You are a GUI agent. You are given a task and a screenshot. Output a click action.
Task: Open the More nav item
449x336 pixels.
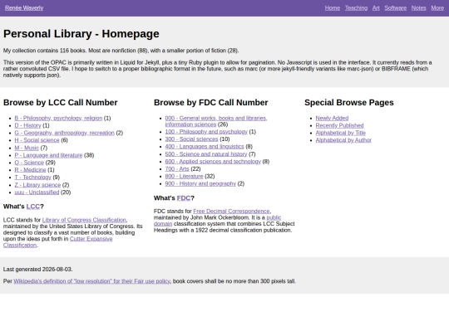tap(437, 8)
